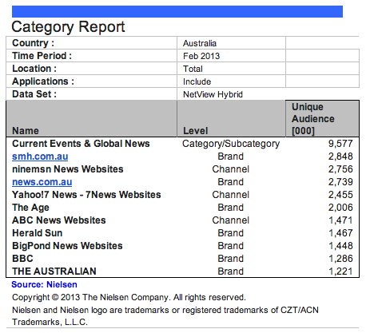Click the Brand level for THE AUSTRALIAN

(x=231, y=272)
